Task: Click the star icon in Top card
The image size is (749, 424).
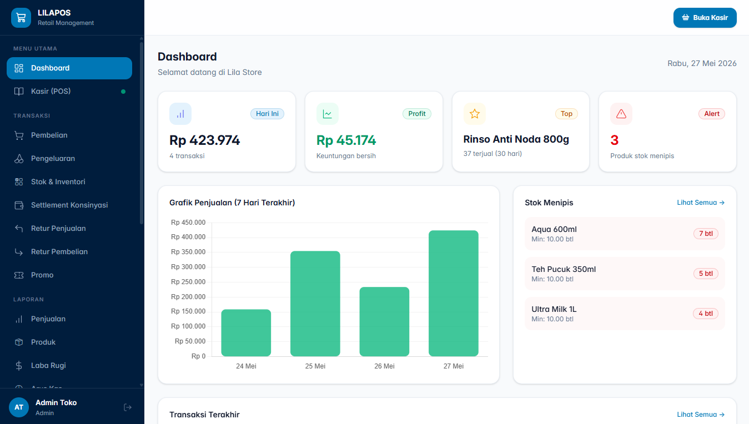Action: click(x=475, y=114)
